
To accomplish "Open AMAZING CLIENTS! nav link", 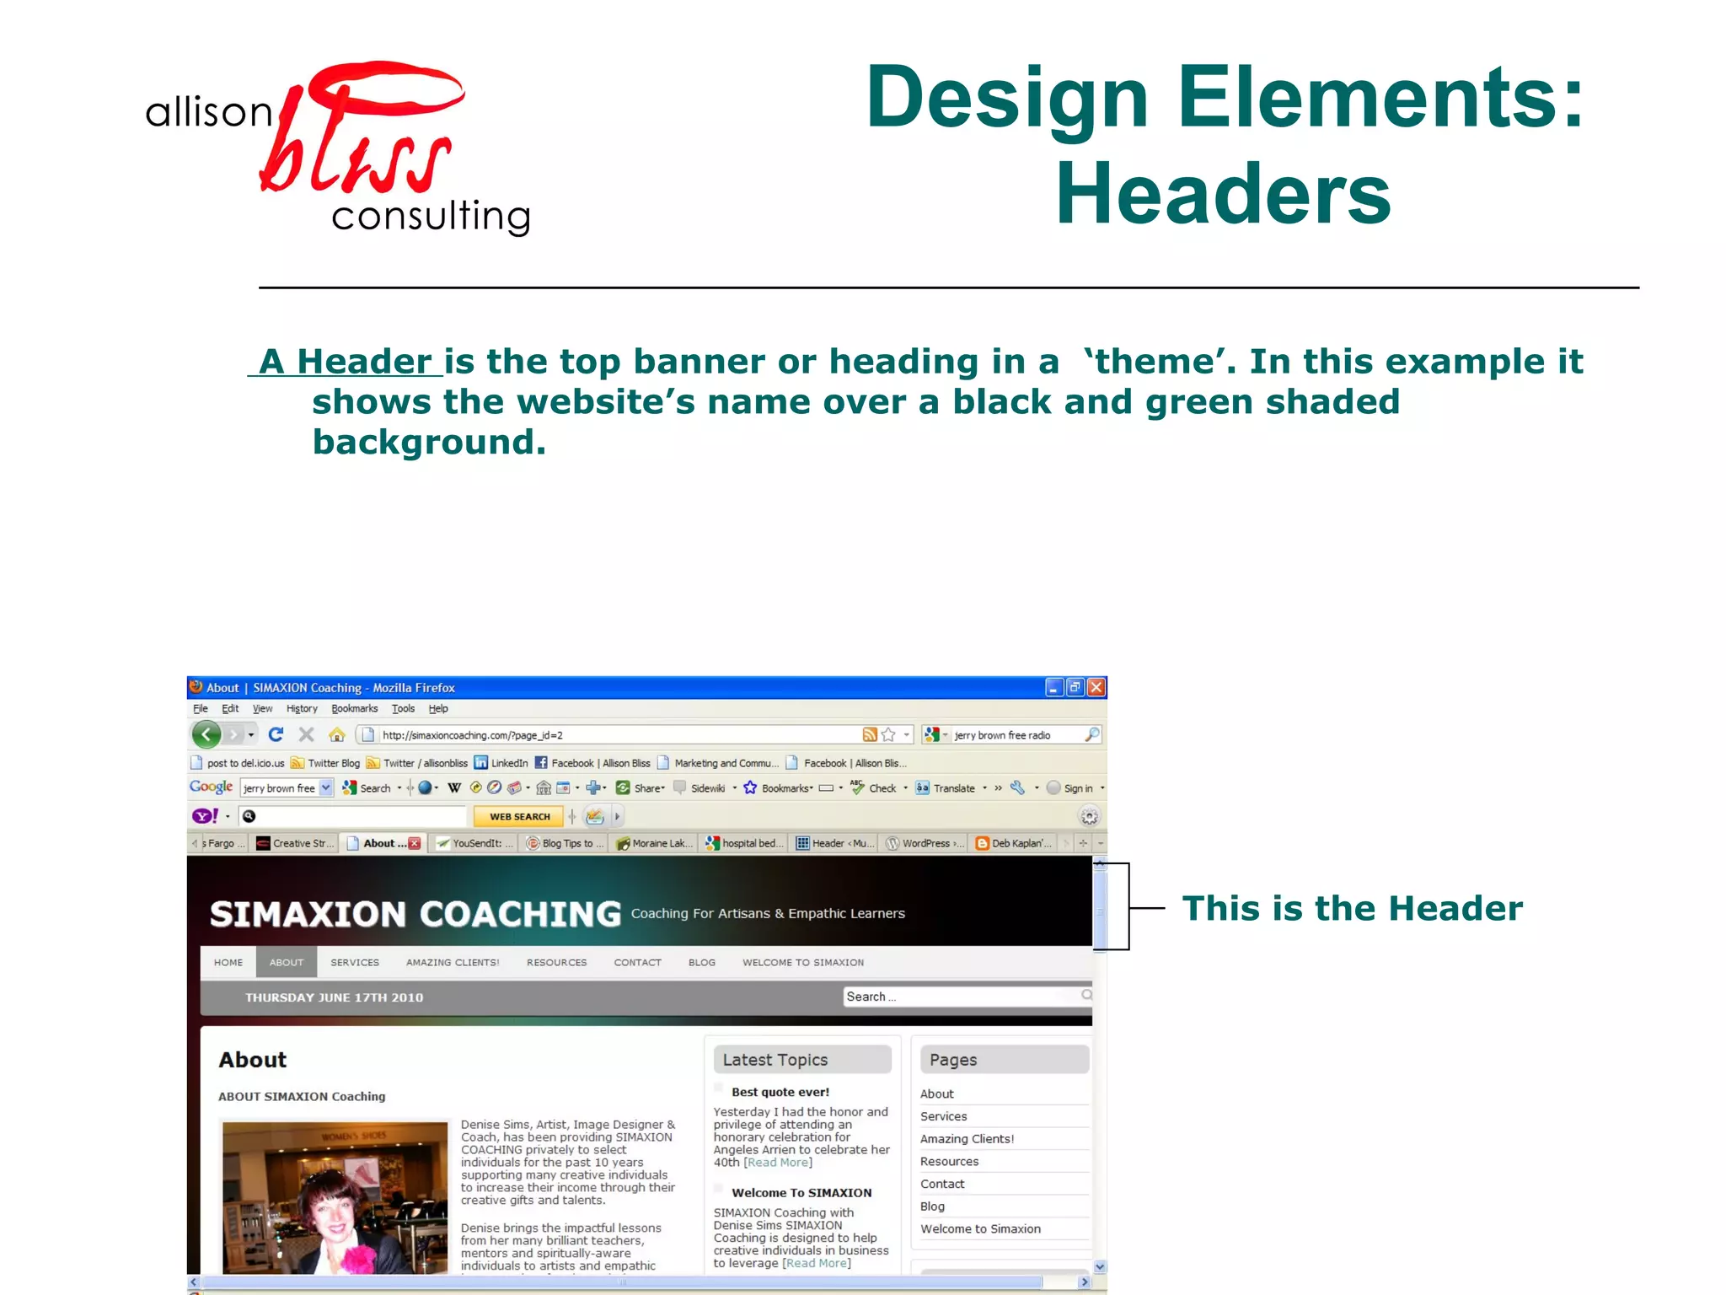I will 453,962.
